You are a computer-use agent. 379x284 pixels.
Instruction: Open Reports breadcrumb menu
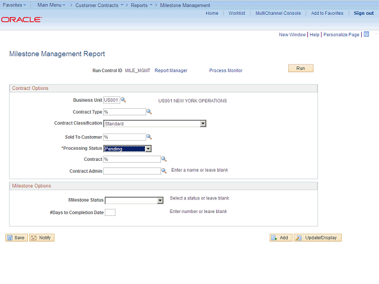click(142, 5)
